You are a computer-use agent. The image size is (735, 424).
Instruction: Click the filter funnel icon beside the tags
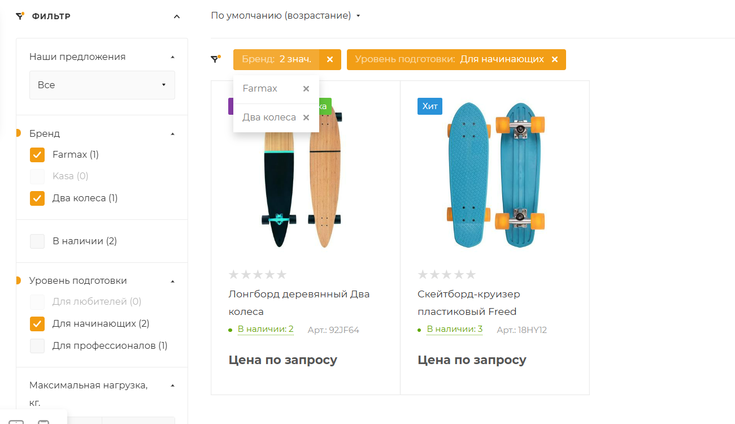click(x=215, y=59)
